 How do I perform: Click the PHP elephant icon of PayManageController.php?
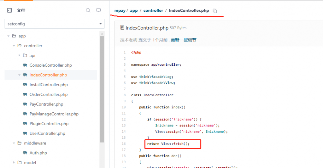25,114
